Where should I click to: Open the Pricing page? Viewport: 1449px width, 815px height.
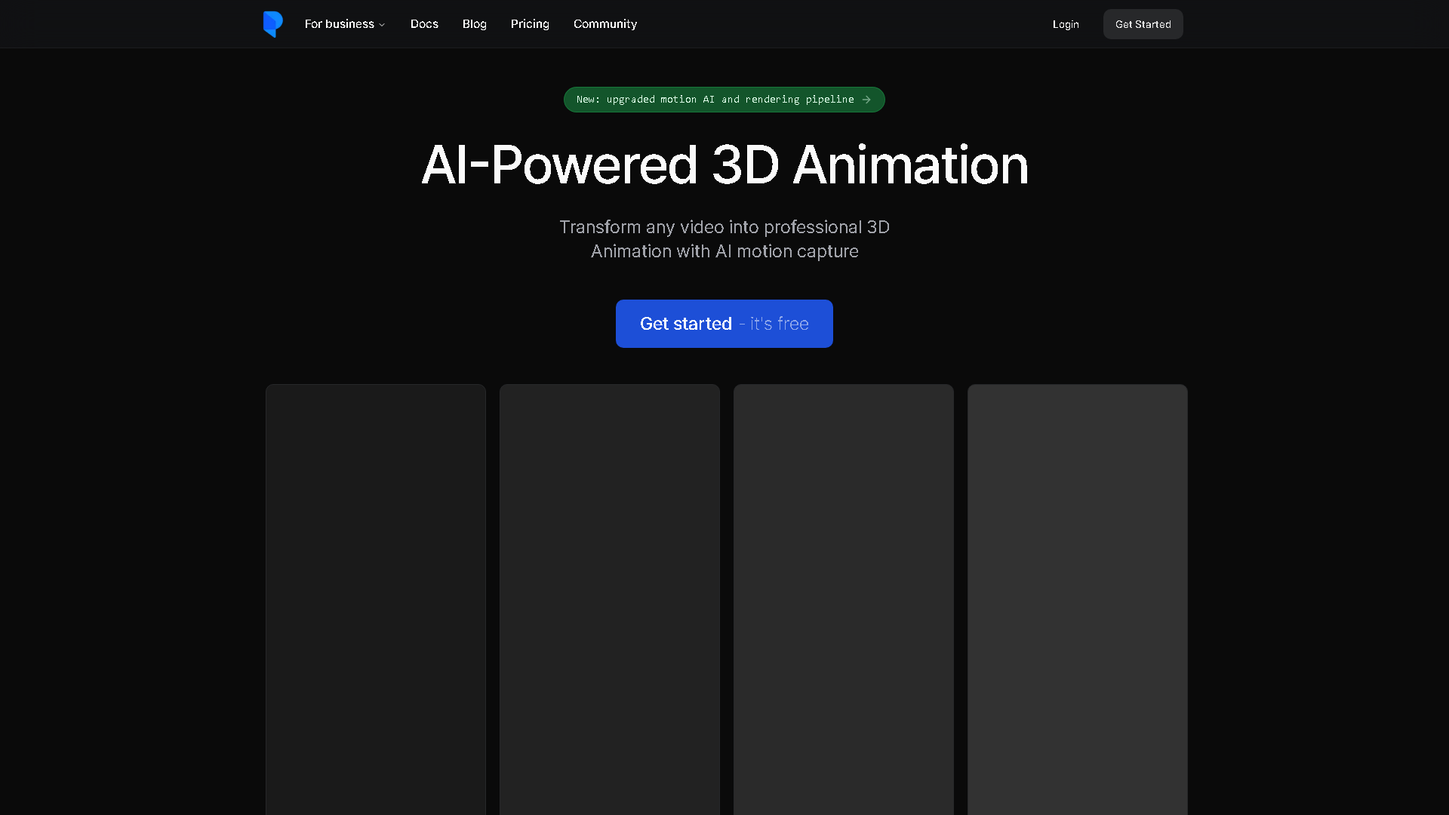(x=530, y=23)
